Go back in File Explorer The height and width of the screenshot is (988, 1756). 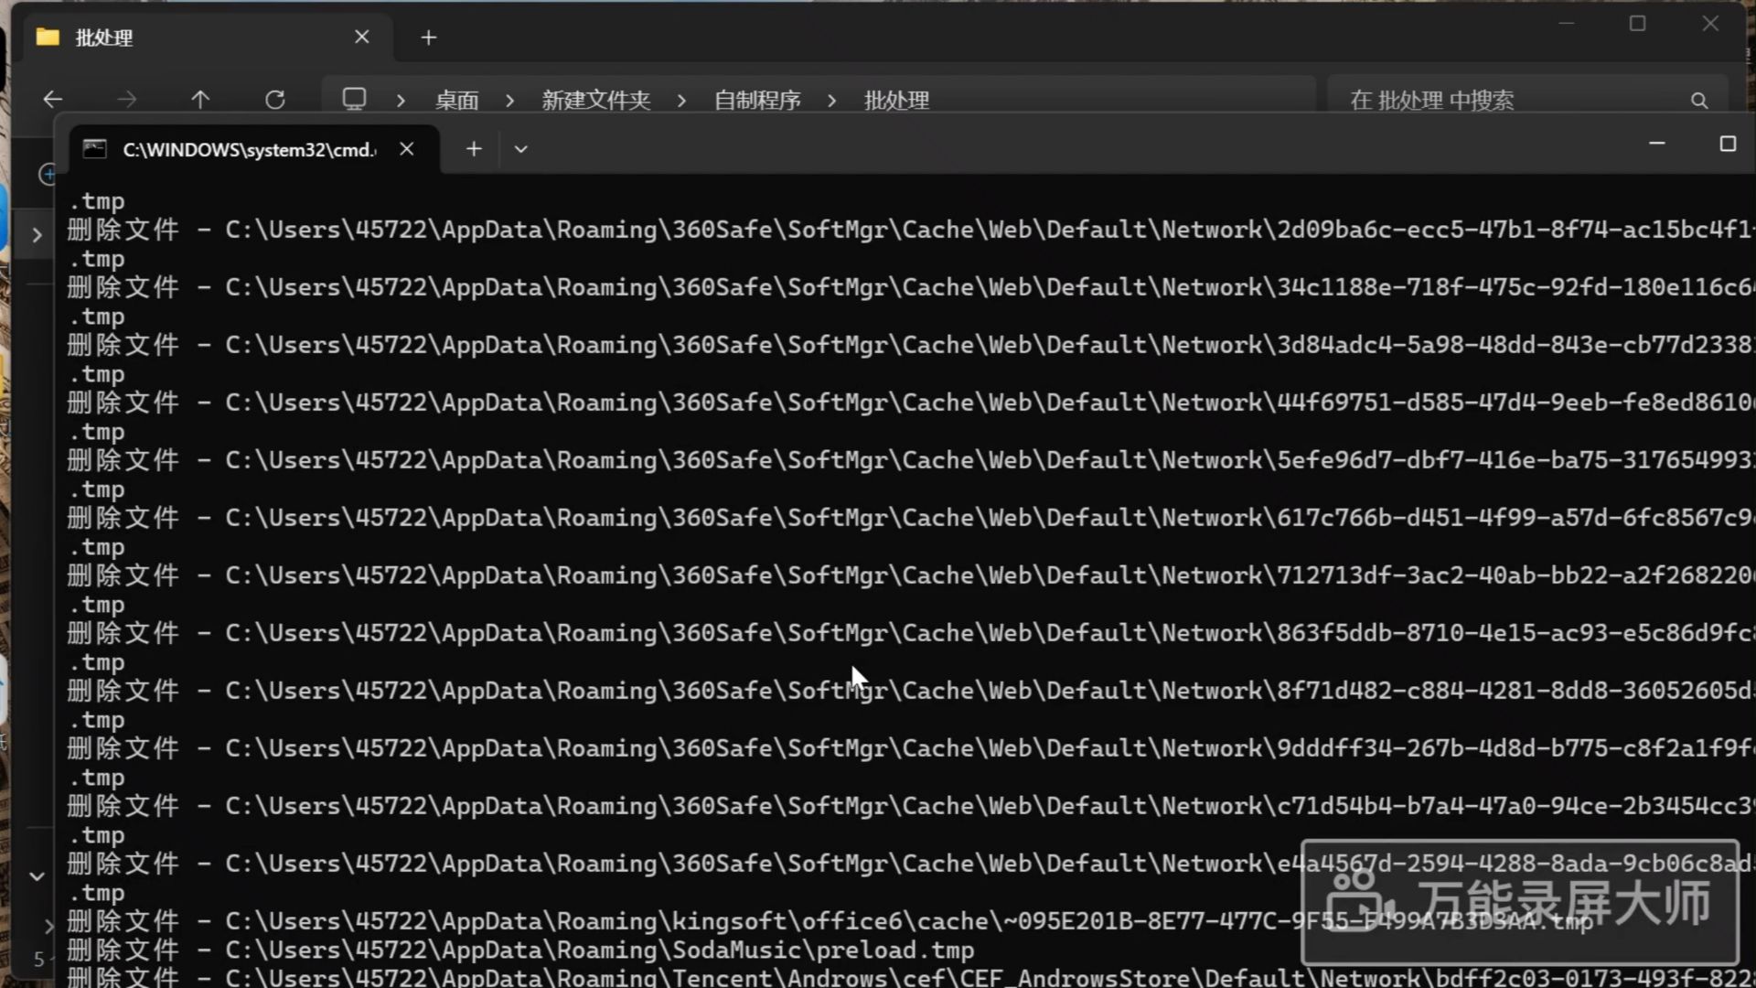click(x=53, y=100)
